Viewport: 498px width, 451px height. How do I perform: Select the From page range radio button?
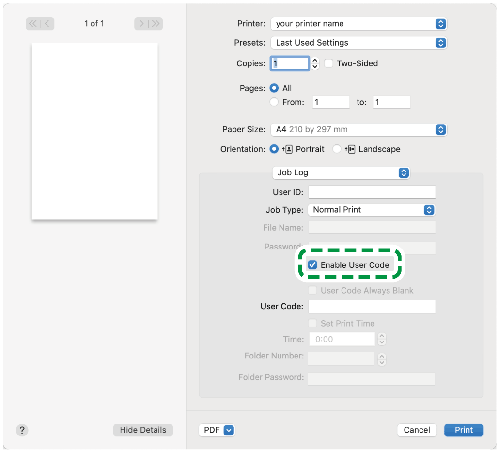(274, 102)
